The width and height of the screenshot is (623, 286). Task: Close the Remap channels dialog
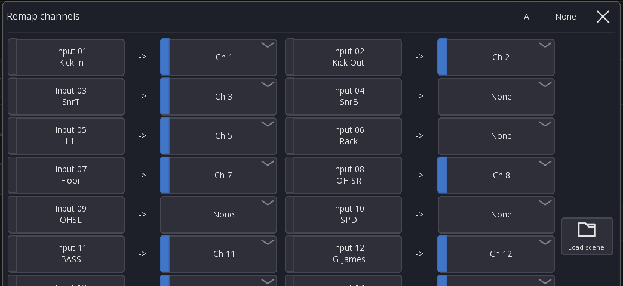(x=603, y=17)
